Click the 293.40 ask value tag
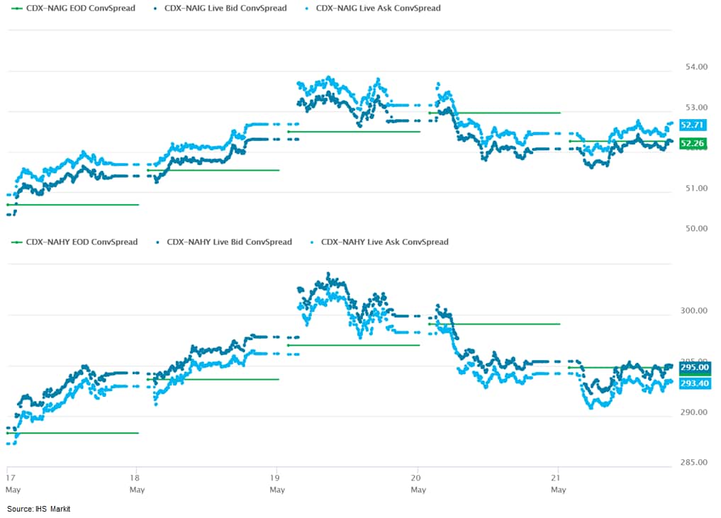Viewport: 721px width, 518px height. (x=695, y=383)
